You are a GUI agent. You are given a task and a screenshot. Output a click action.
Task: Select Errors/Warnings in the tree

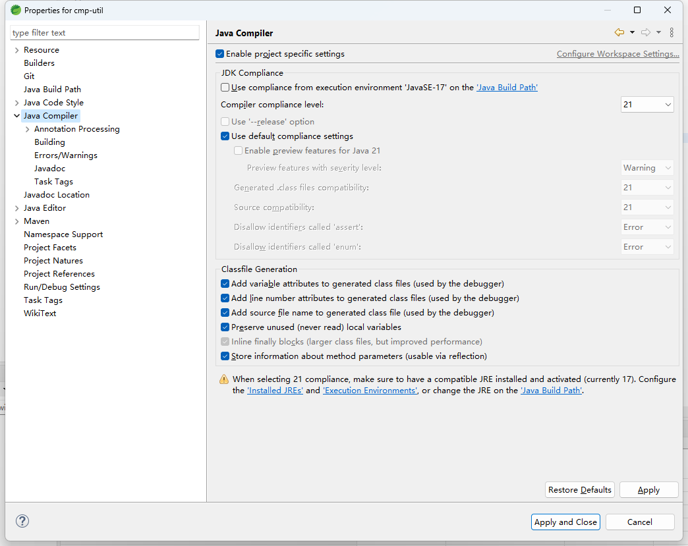pyautogui.click(x=66, y=155)
